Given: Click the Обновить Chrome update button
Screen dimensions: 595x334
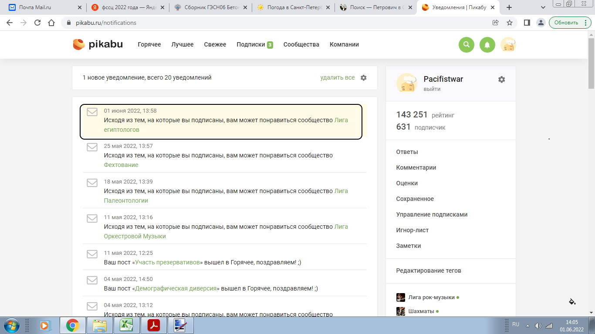Looking at the screenshot, I should (x=570, y=23).
